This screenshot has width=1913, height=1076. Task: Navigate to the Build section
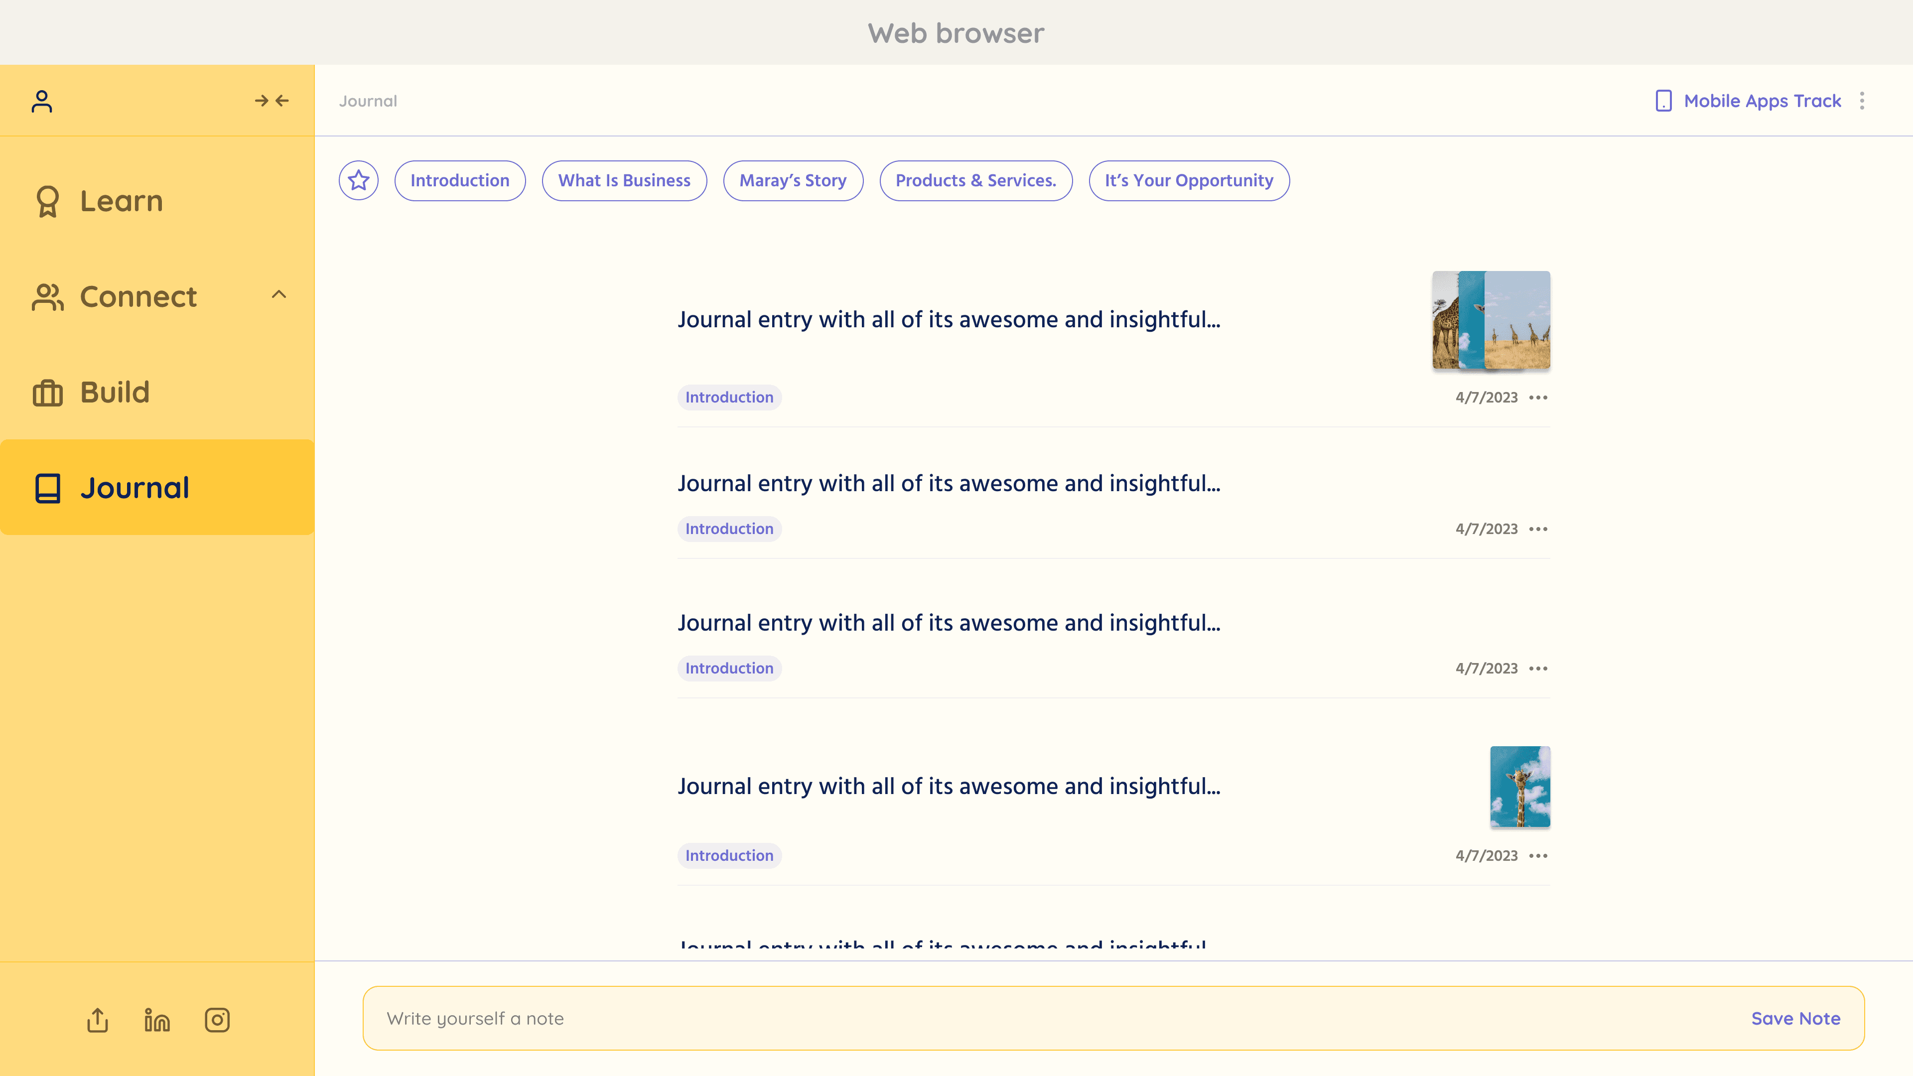pos(157,393)
